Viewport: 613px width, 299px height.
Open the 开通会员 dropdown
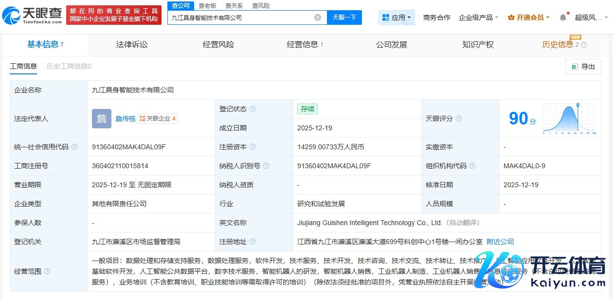click(x=528, y=18)
